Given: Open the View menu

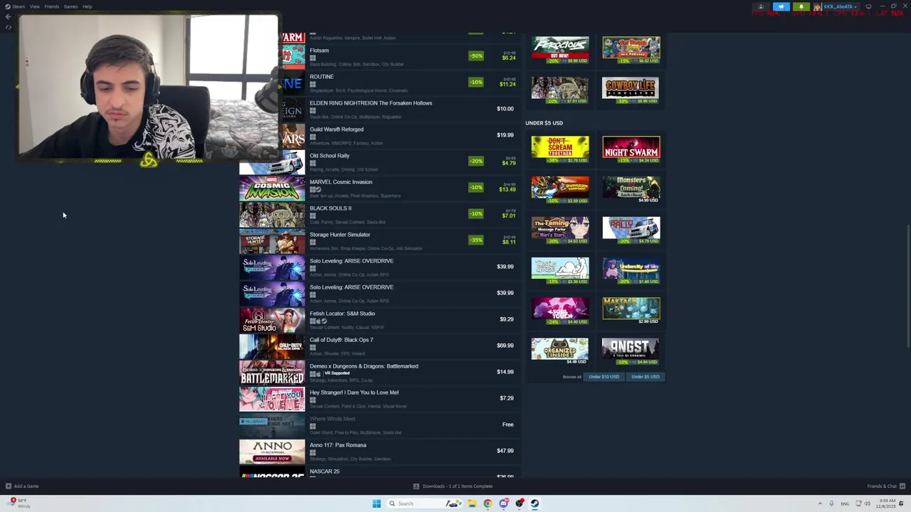Looking at the screenshot, I should coord(34,6).
